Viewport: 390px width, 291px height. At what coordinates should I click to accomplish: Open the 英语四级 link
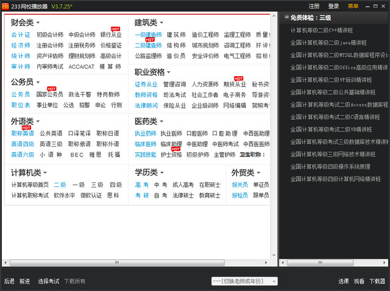[23, 144]
